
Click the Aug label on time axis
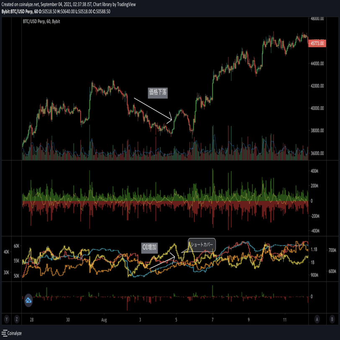pyautogui.click(x=104, y=320)
